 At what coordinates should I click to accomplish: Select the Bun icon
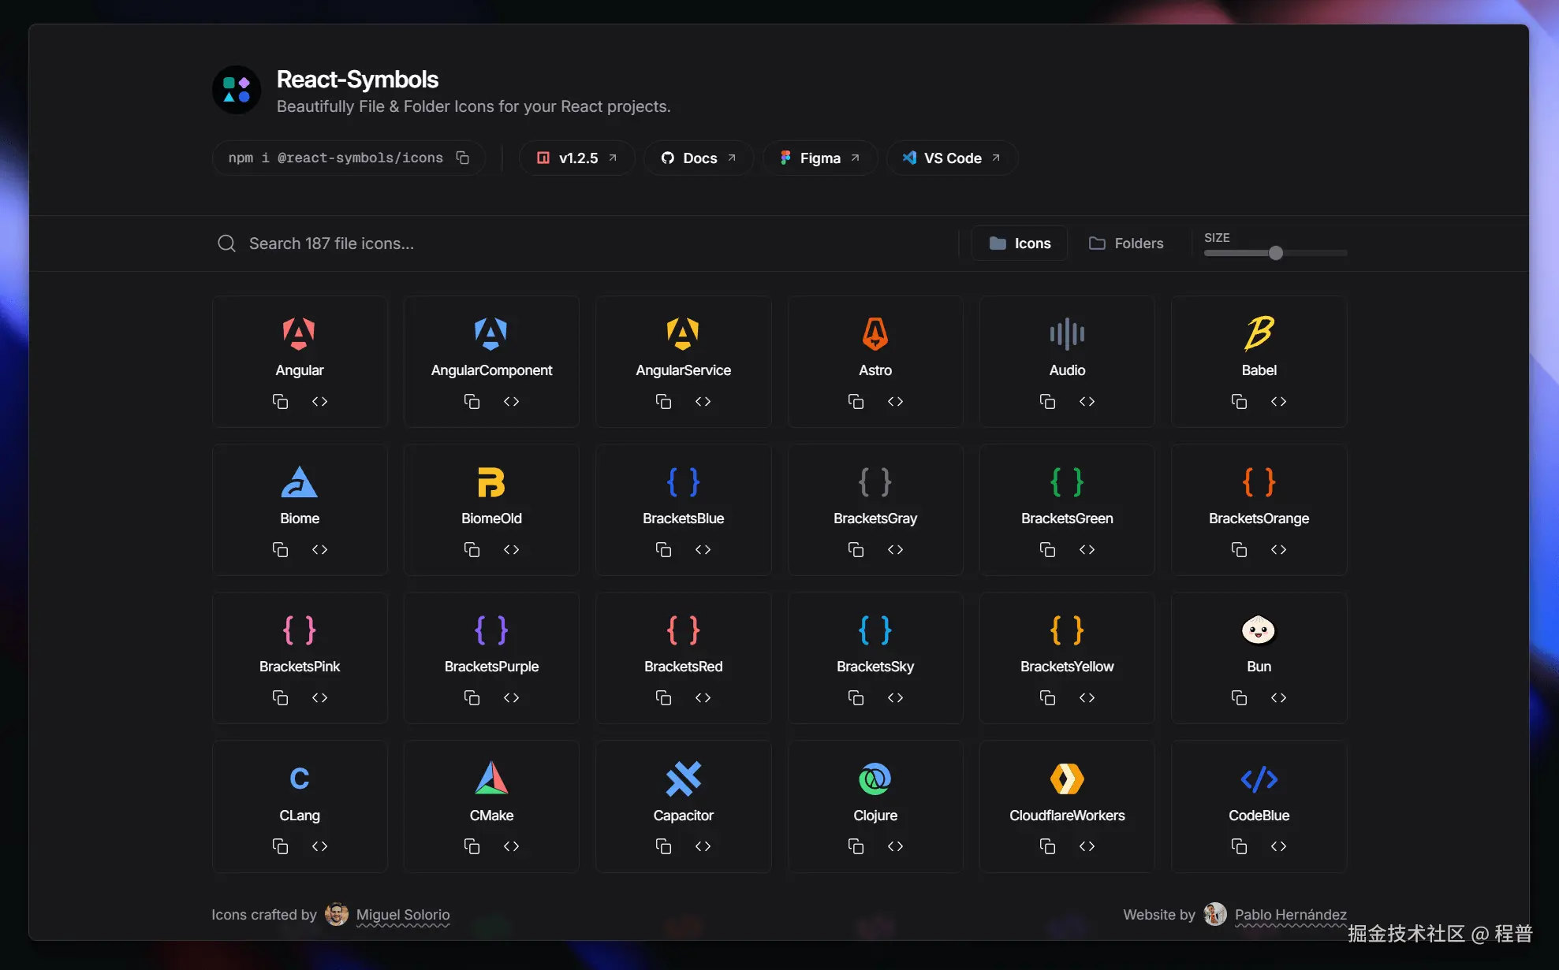pyautogui.click(x=1258, y=630)
